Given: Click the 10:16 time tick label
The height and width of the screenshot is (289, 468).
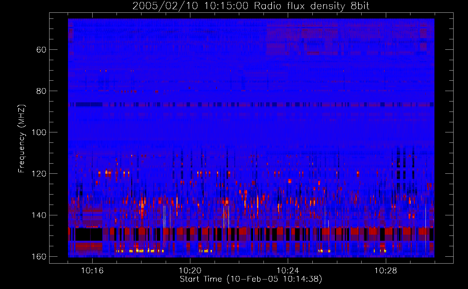Looking at the screenshot, I should coord(92,271).
